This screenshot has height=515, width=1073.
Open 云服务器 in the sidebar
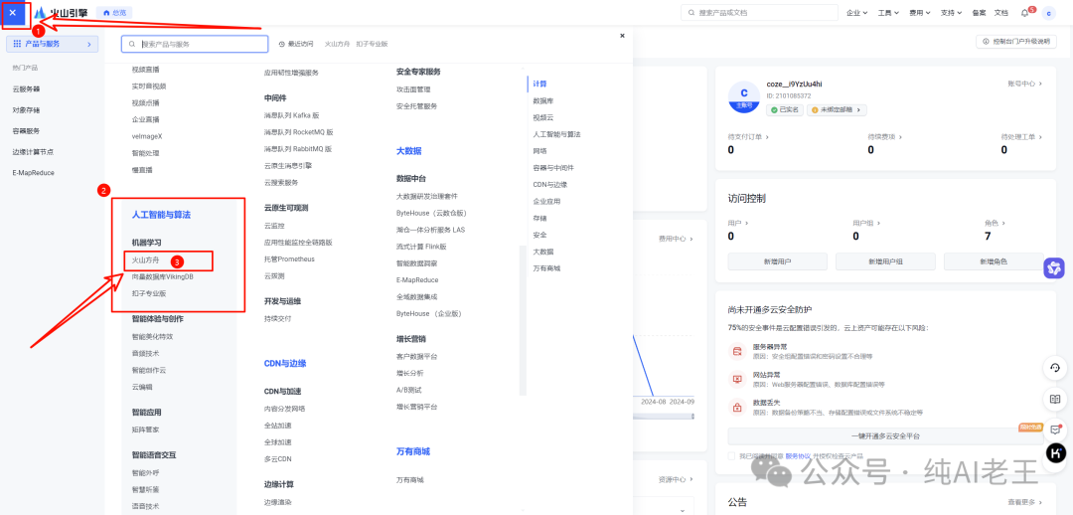pyautogui.click(x=26, y=89)
